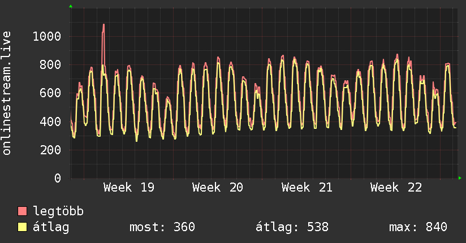Click the yellow átlag color swatch
The width and height of the screenshot is (466, 243).
pos(22,227)
